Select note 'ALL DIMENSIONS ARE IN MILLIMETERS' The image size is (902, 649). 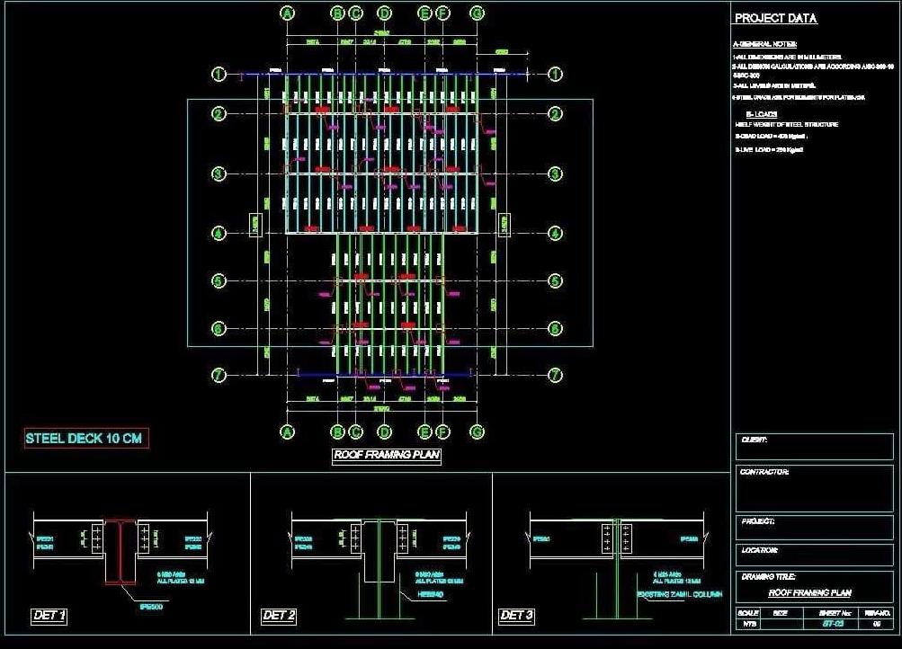pos(787,57)
